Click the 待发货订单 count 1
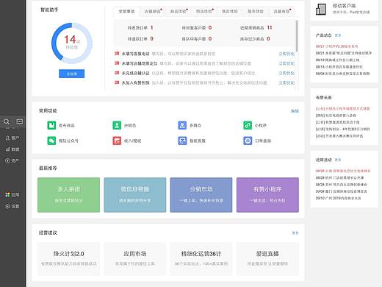 [152, 28]
